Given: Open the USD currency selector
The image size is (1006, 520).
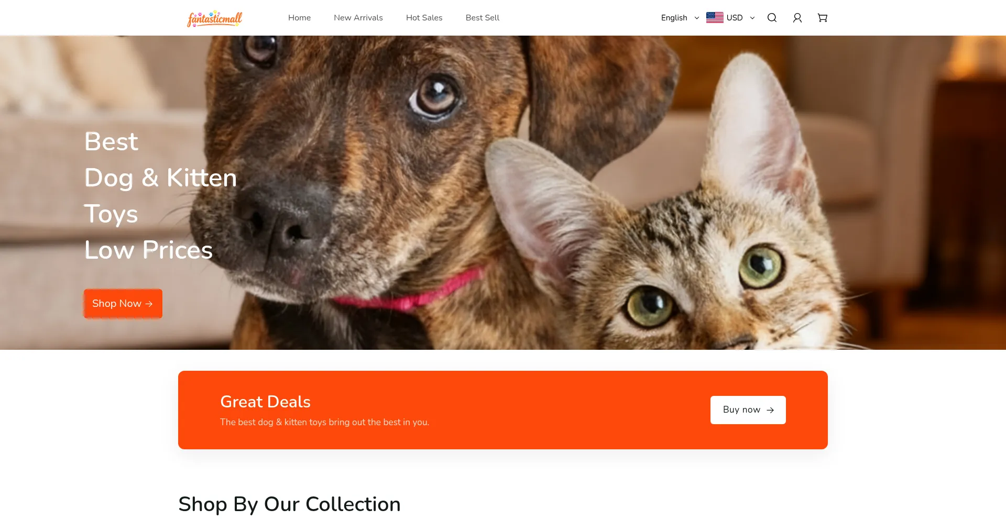Looking at the screenshot, I should click(x=730, y=18).
